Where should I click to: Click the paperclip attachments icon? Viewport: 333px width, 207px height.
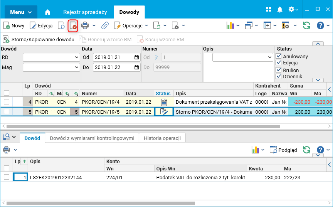pyautogui.click(x=105, y=26)
